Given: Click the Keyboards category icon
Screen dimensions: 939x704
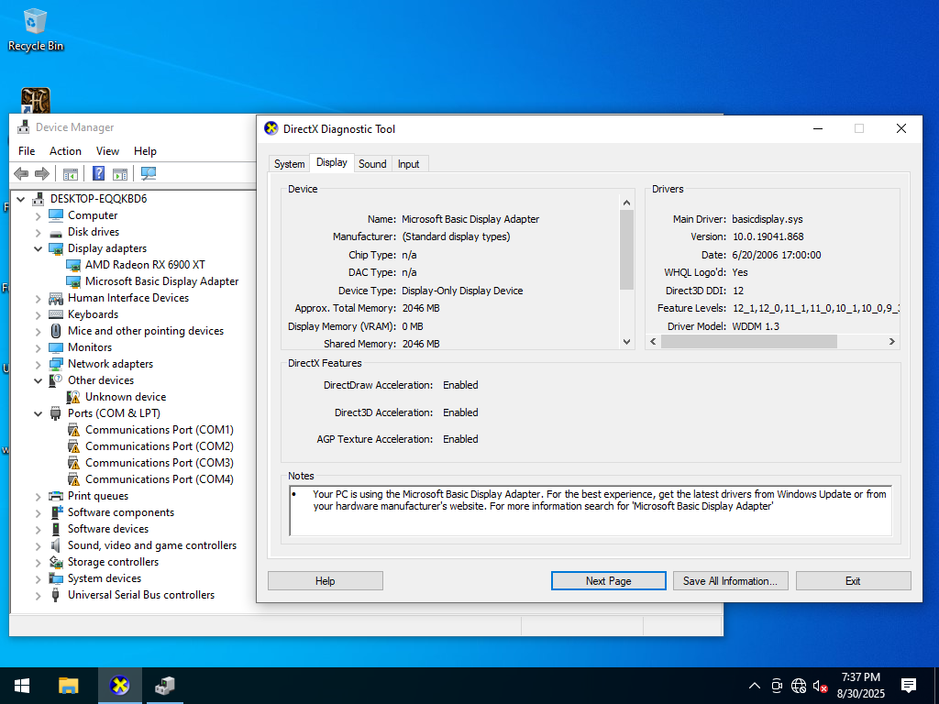Looking at the screenshot, I should click(56, 314).
